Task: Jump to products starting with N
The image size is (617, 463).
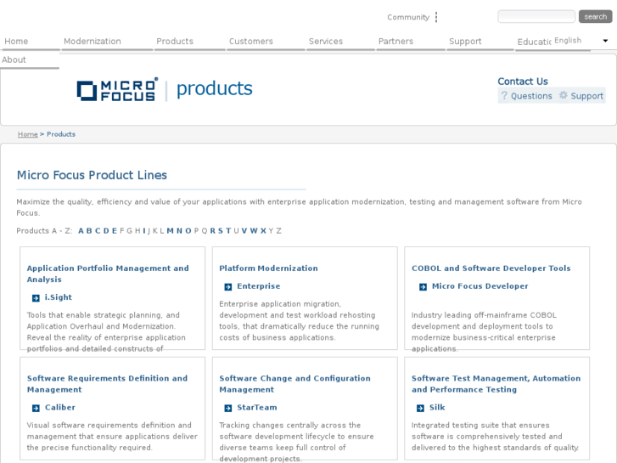Action: 179,231
